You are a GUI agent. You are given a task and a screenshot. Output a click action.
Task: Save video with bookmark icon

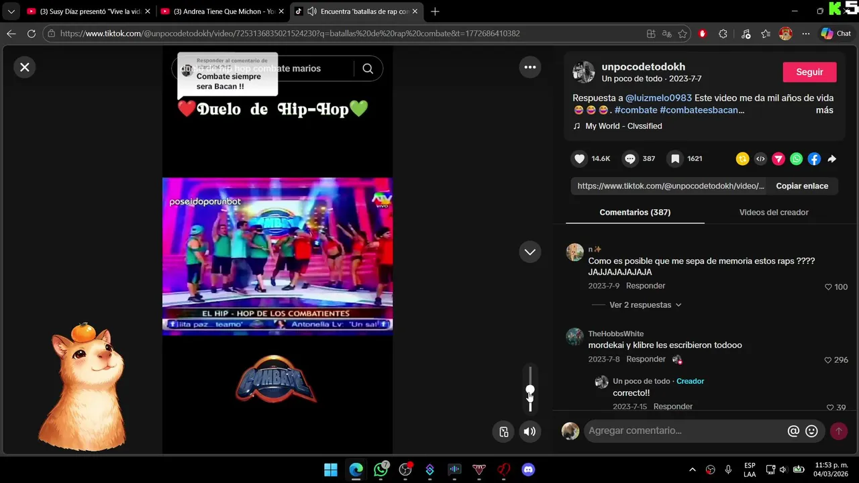click(675, 159)
